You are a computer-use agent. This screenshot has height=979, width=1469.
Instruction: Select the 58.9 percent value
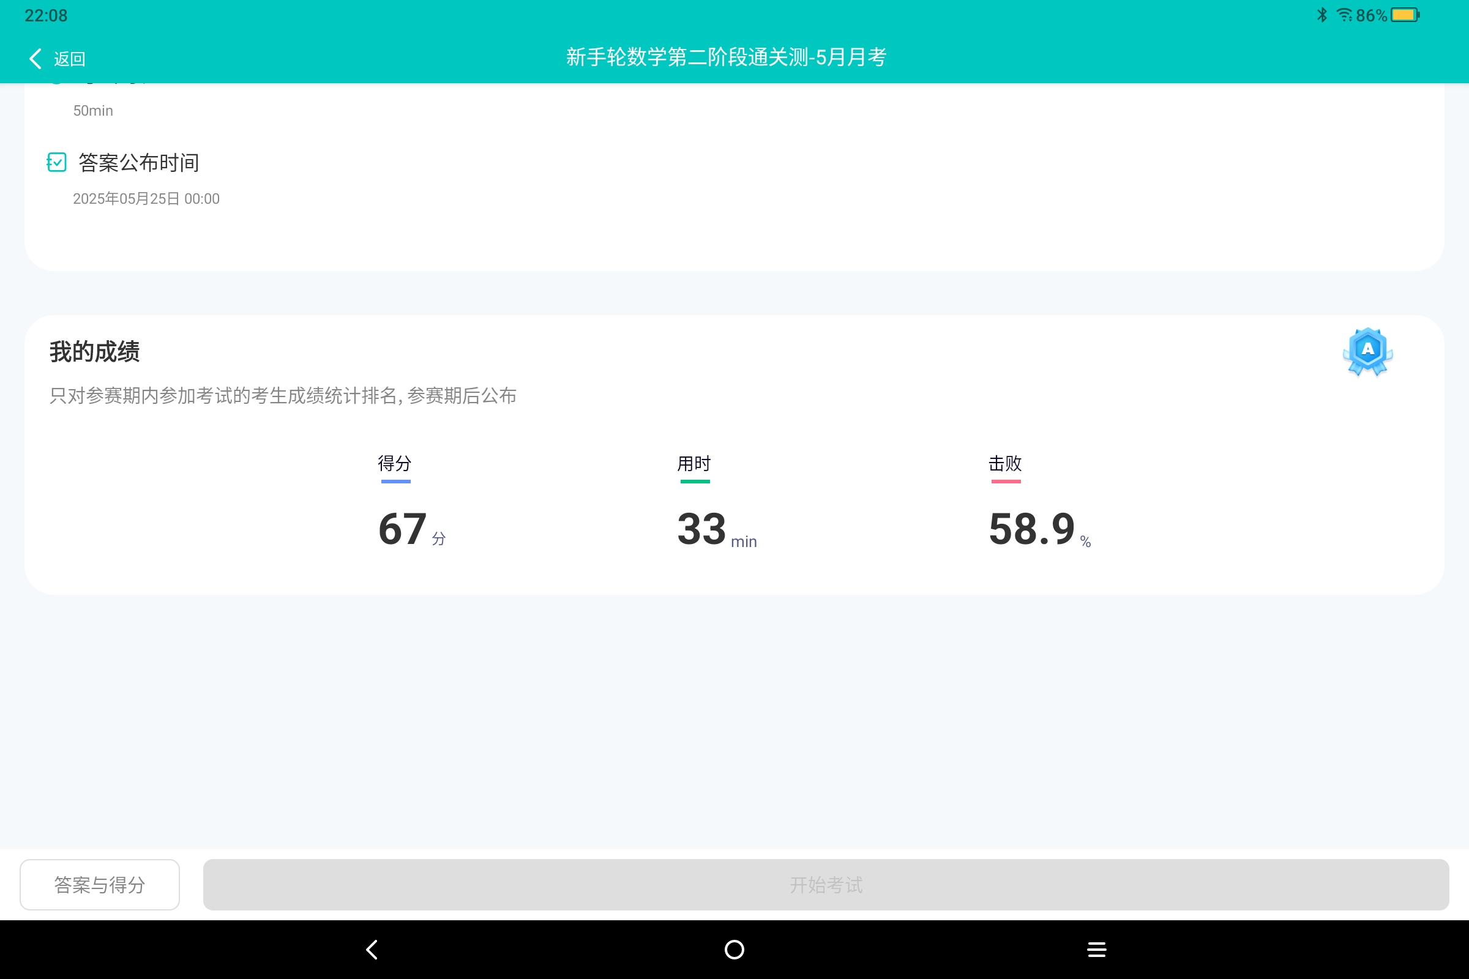(1040, 529)
